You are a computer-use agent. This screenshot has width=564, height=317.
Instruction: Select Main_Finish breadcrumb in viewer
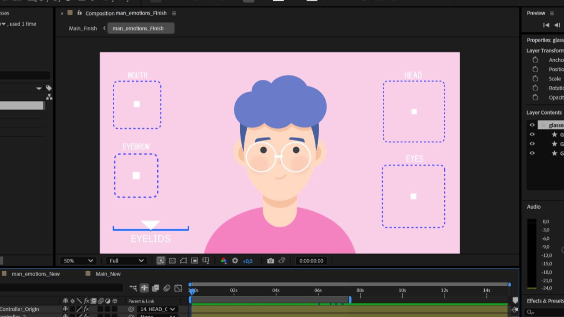point(83,28)
